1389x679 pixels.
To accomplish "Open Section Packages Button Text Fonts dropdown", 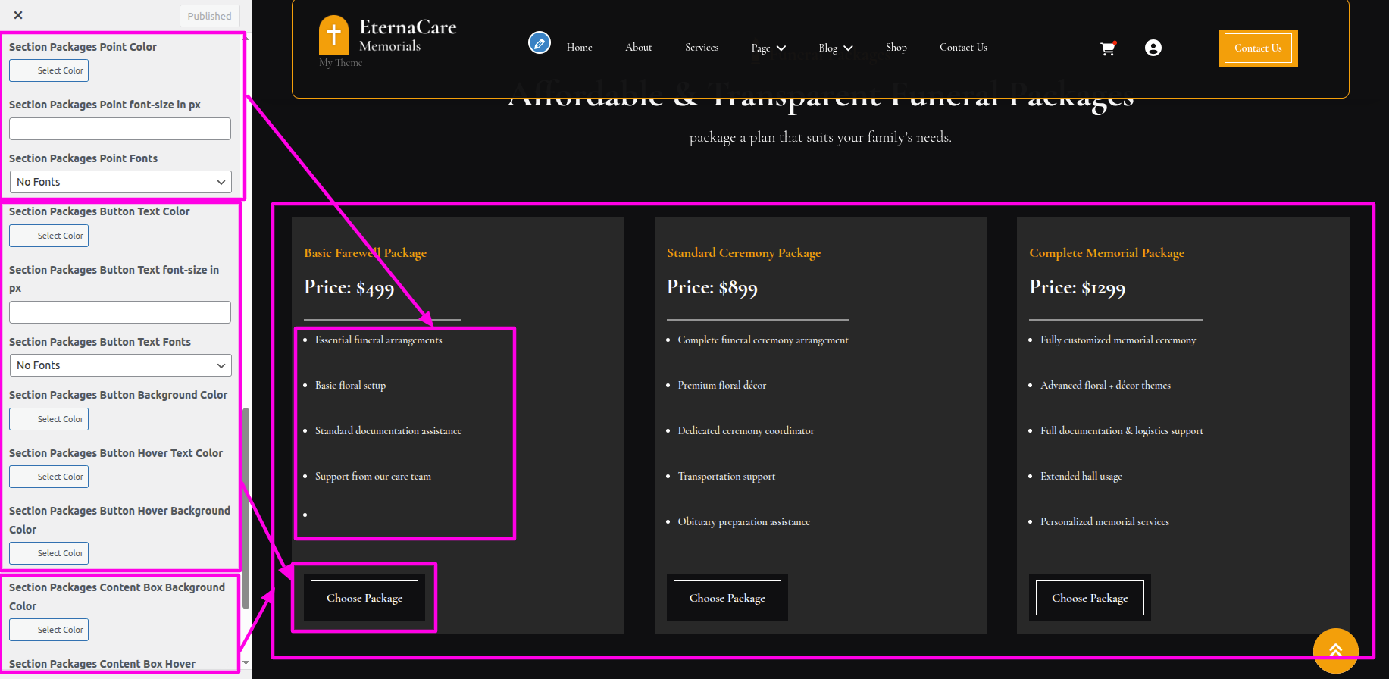I will click(x=120, y=365).
